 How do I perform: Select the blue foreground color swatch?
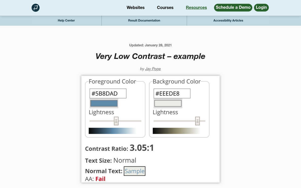(x=104, y=103)
